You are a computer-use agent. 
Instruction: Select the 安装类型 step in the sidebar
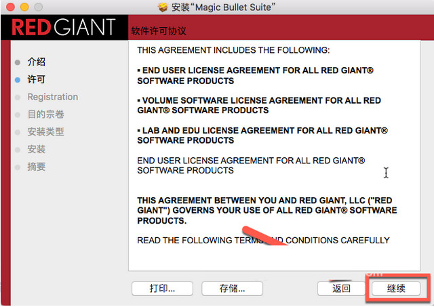45,131
